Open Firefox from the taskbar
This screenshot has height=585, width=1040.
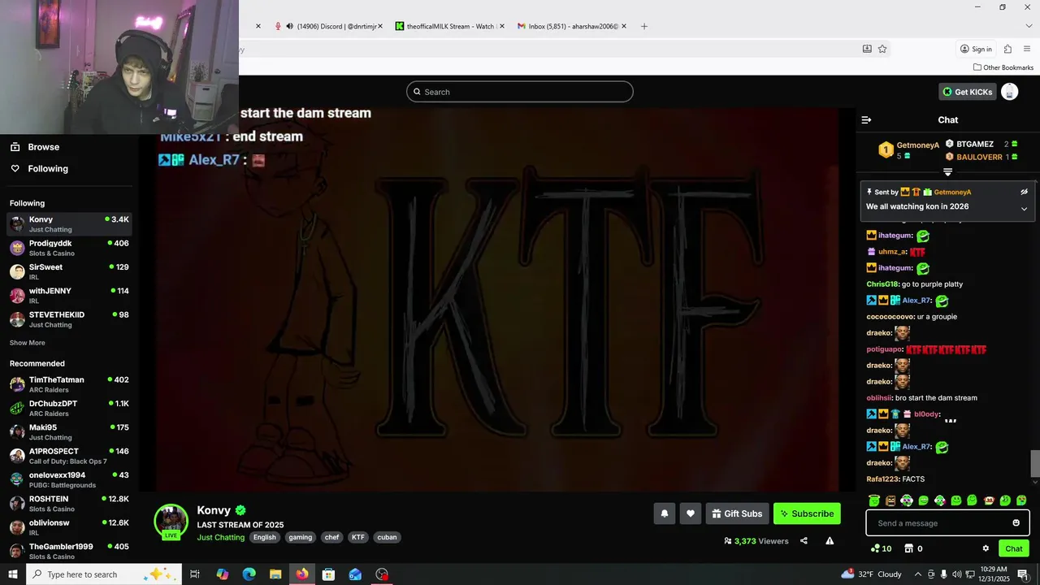(x=301, y=574)
